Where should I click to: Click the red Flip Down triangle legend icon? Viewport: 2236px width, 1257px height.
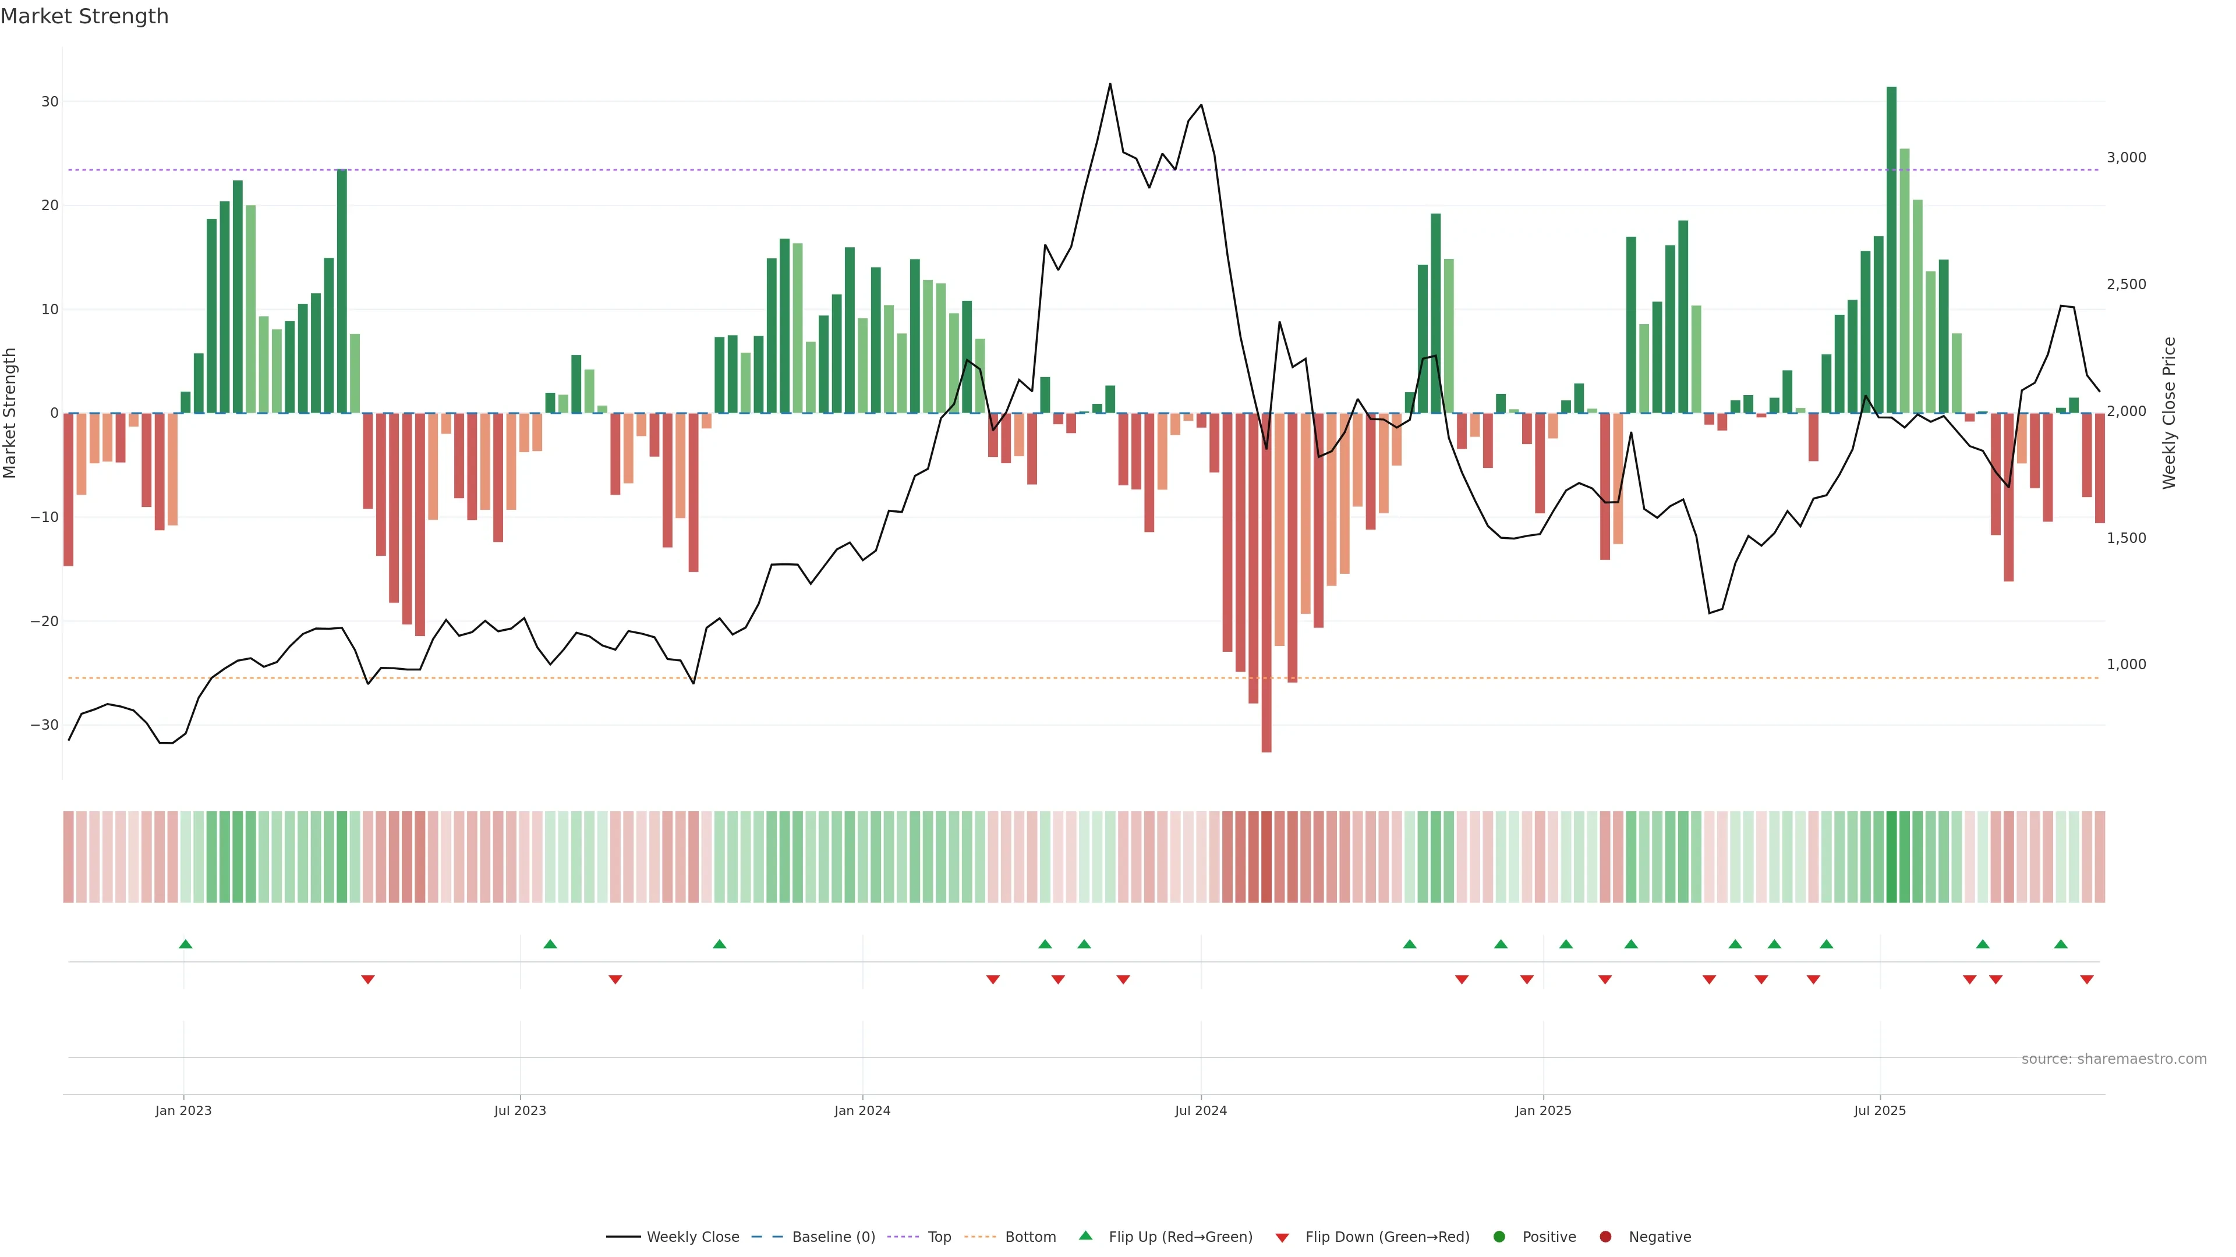(x=1282, y=1237)
